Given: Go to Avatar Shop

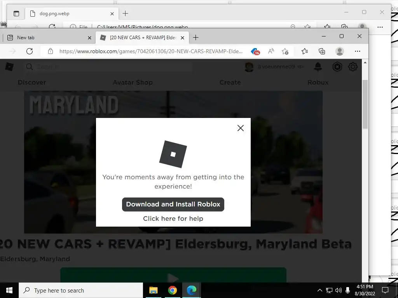Looking at the screenshot, I should click(133, 82).
